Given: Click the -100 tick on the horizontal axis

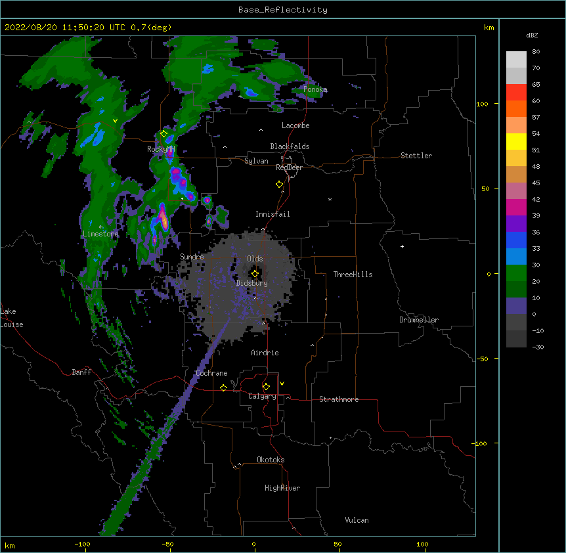Looking at the screenshot, I should point(82,544).
